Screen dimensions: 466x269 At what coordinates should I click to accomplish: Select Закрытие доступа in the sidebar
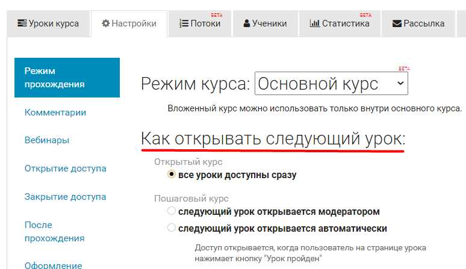click(66, 197)
